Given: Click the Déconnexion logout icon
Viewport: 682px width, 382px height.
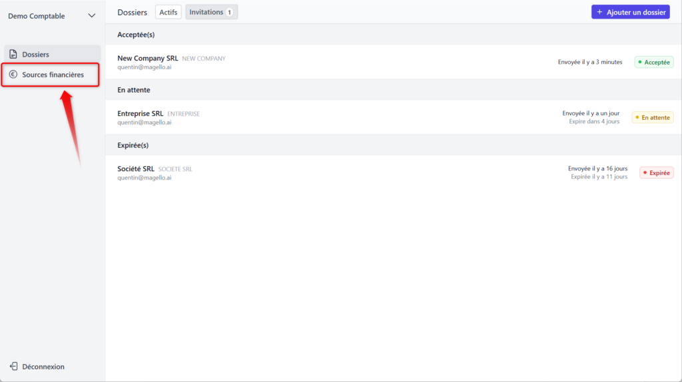Looking at the screenshot, I should click(x=13, y=367).
